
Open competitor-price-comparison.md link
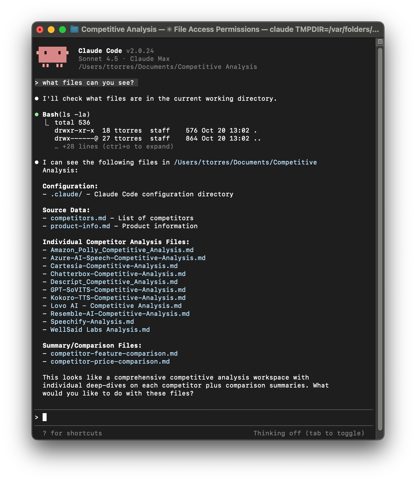coord(110,361)
